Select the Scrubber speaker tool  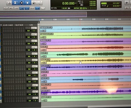(x=34, y=3)
